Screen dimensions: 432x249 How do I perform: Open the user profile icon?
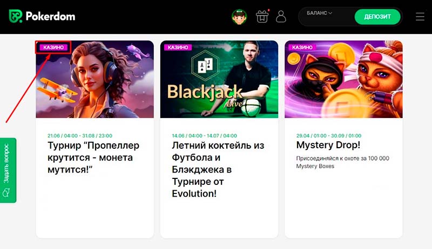click(281, 17)
